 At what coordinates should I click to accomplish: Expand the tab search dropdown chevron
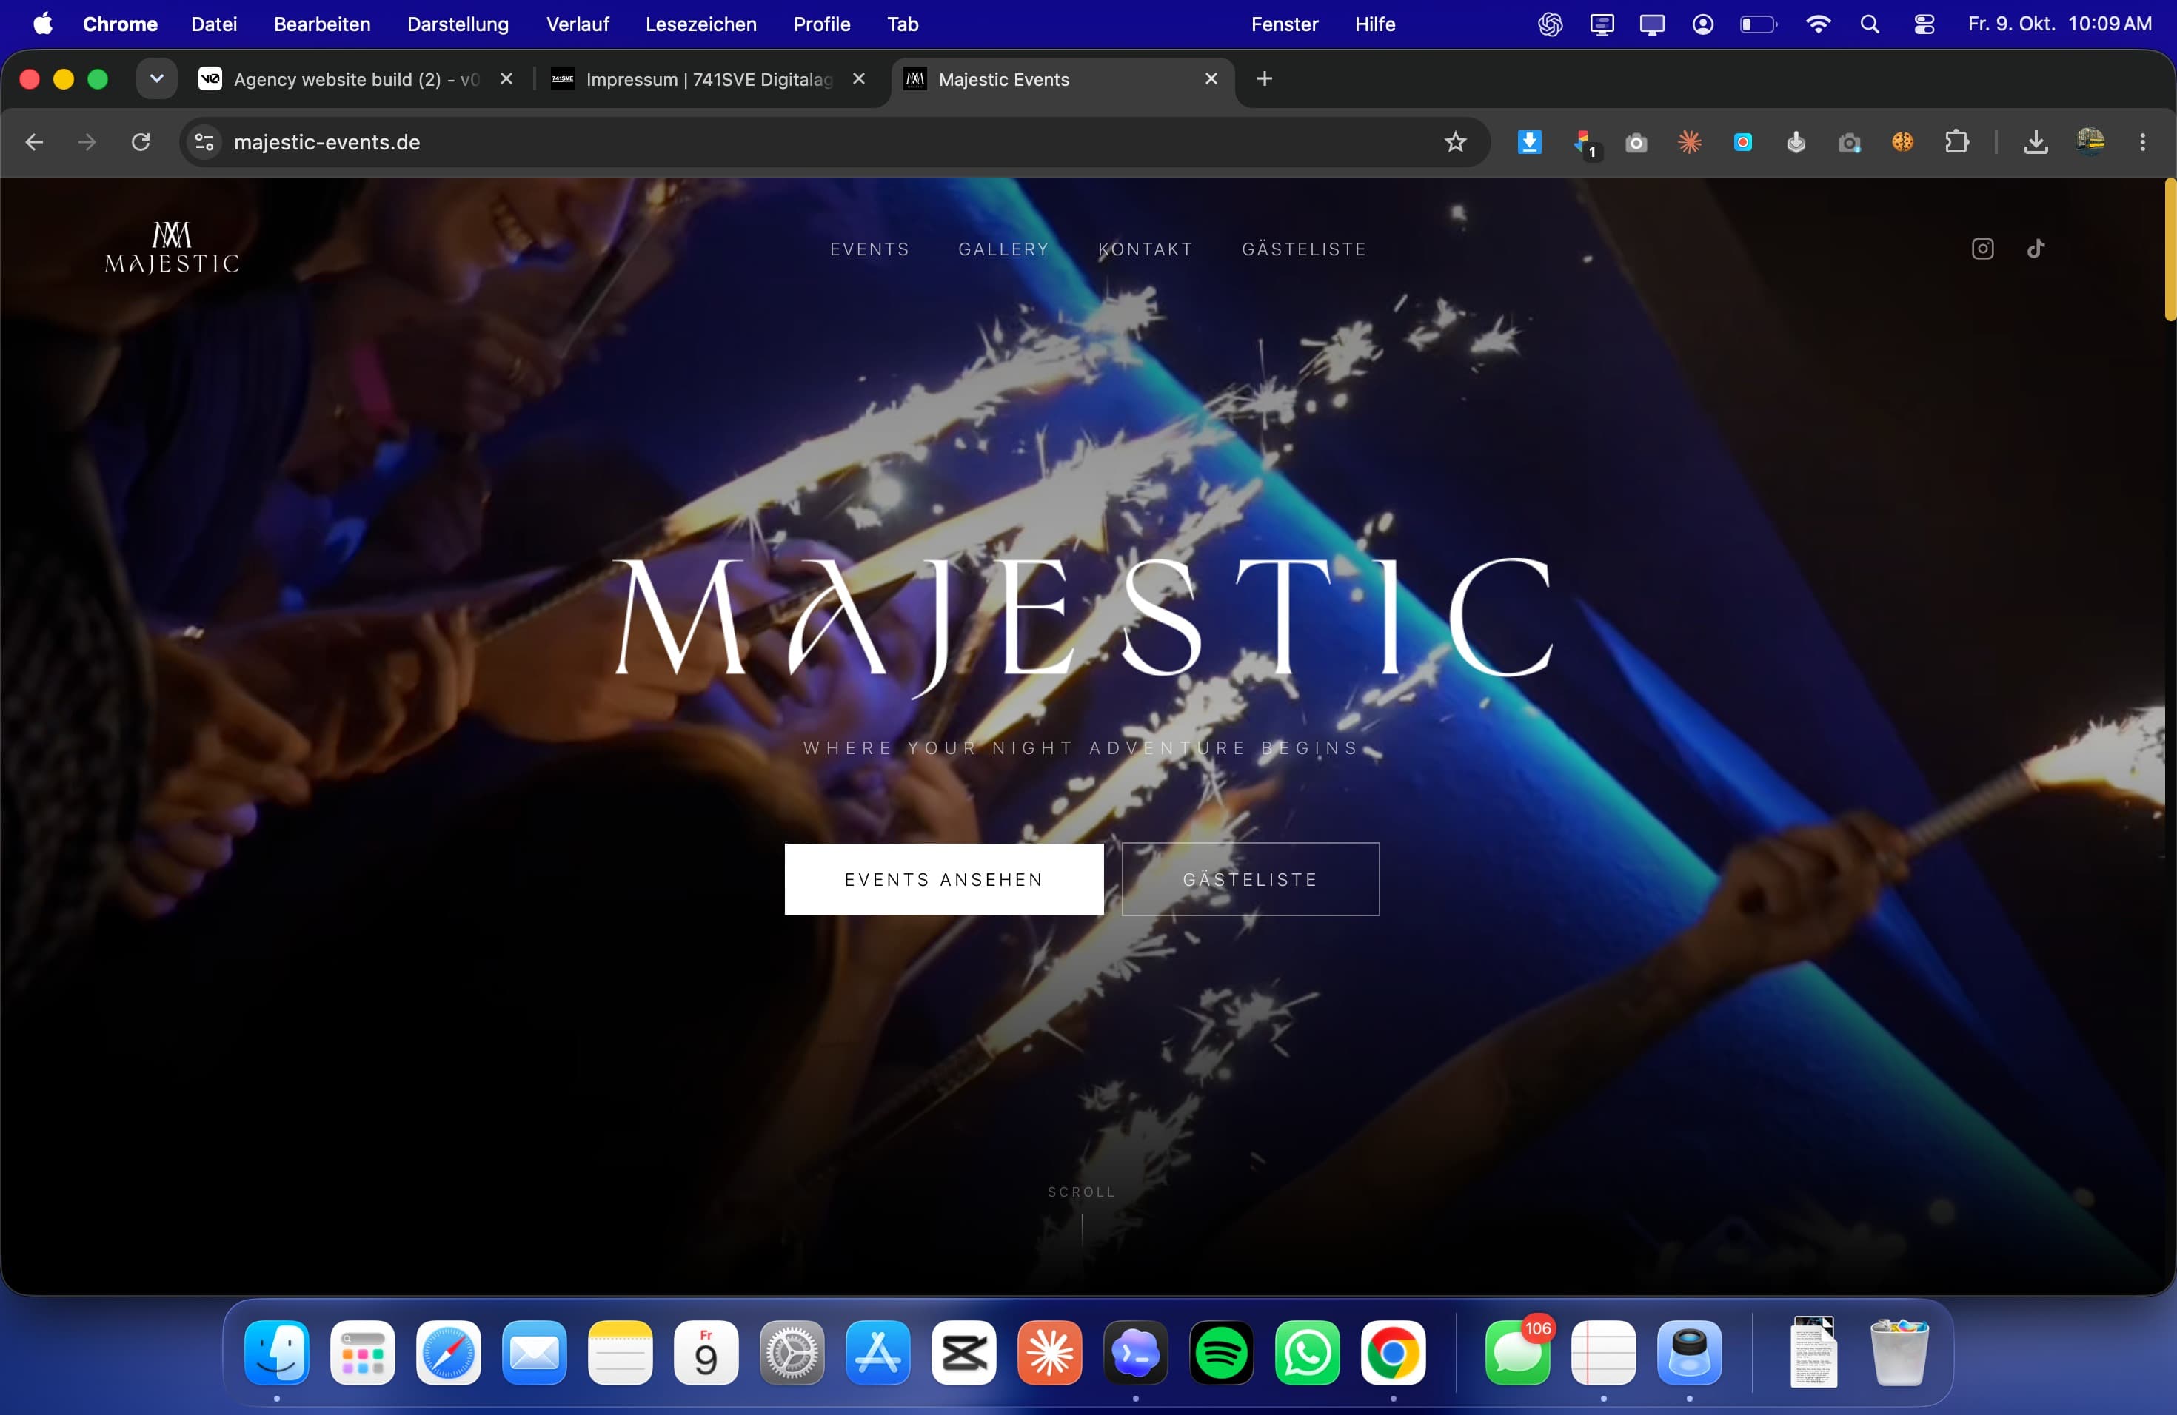point(156,78)
